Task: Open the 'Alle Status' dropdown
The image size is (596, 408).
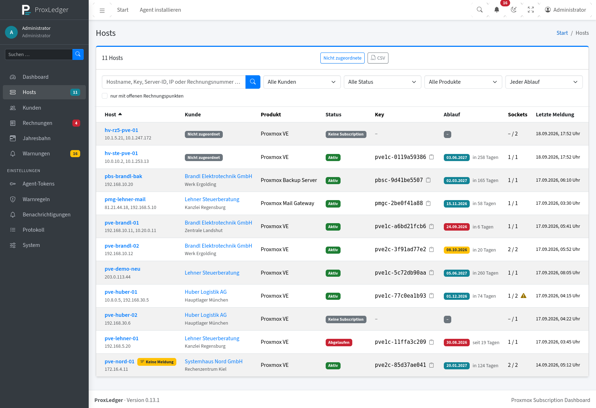Action: pos(382,82)
